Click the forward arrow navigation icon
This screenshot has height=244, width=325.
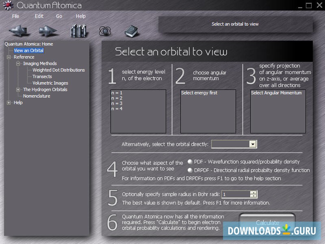tap(48, 31)
